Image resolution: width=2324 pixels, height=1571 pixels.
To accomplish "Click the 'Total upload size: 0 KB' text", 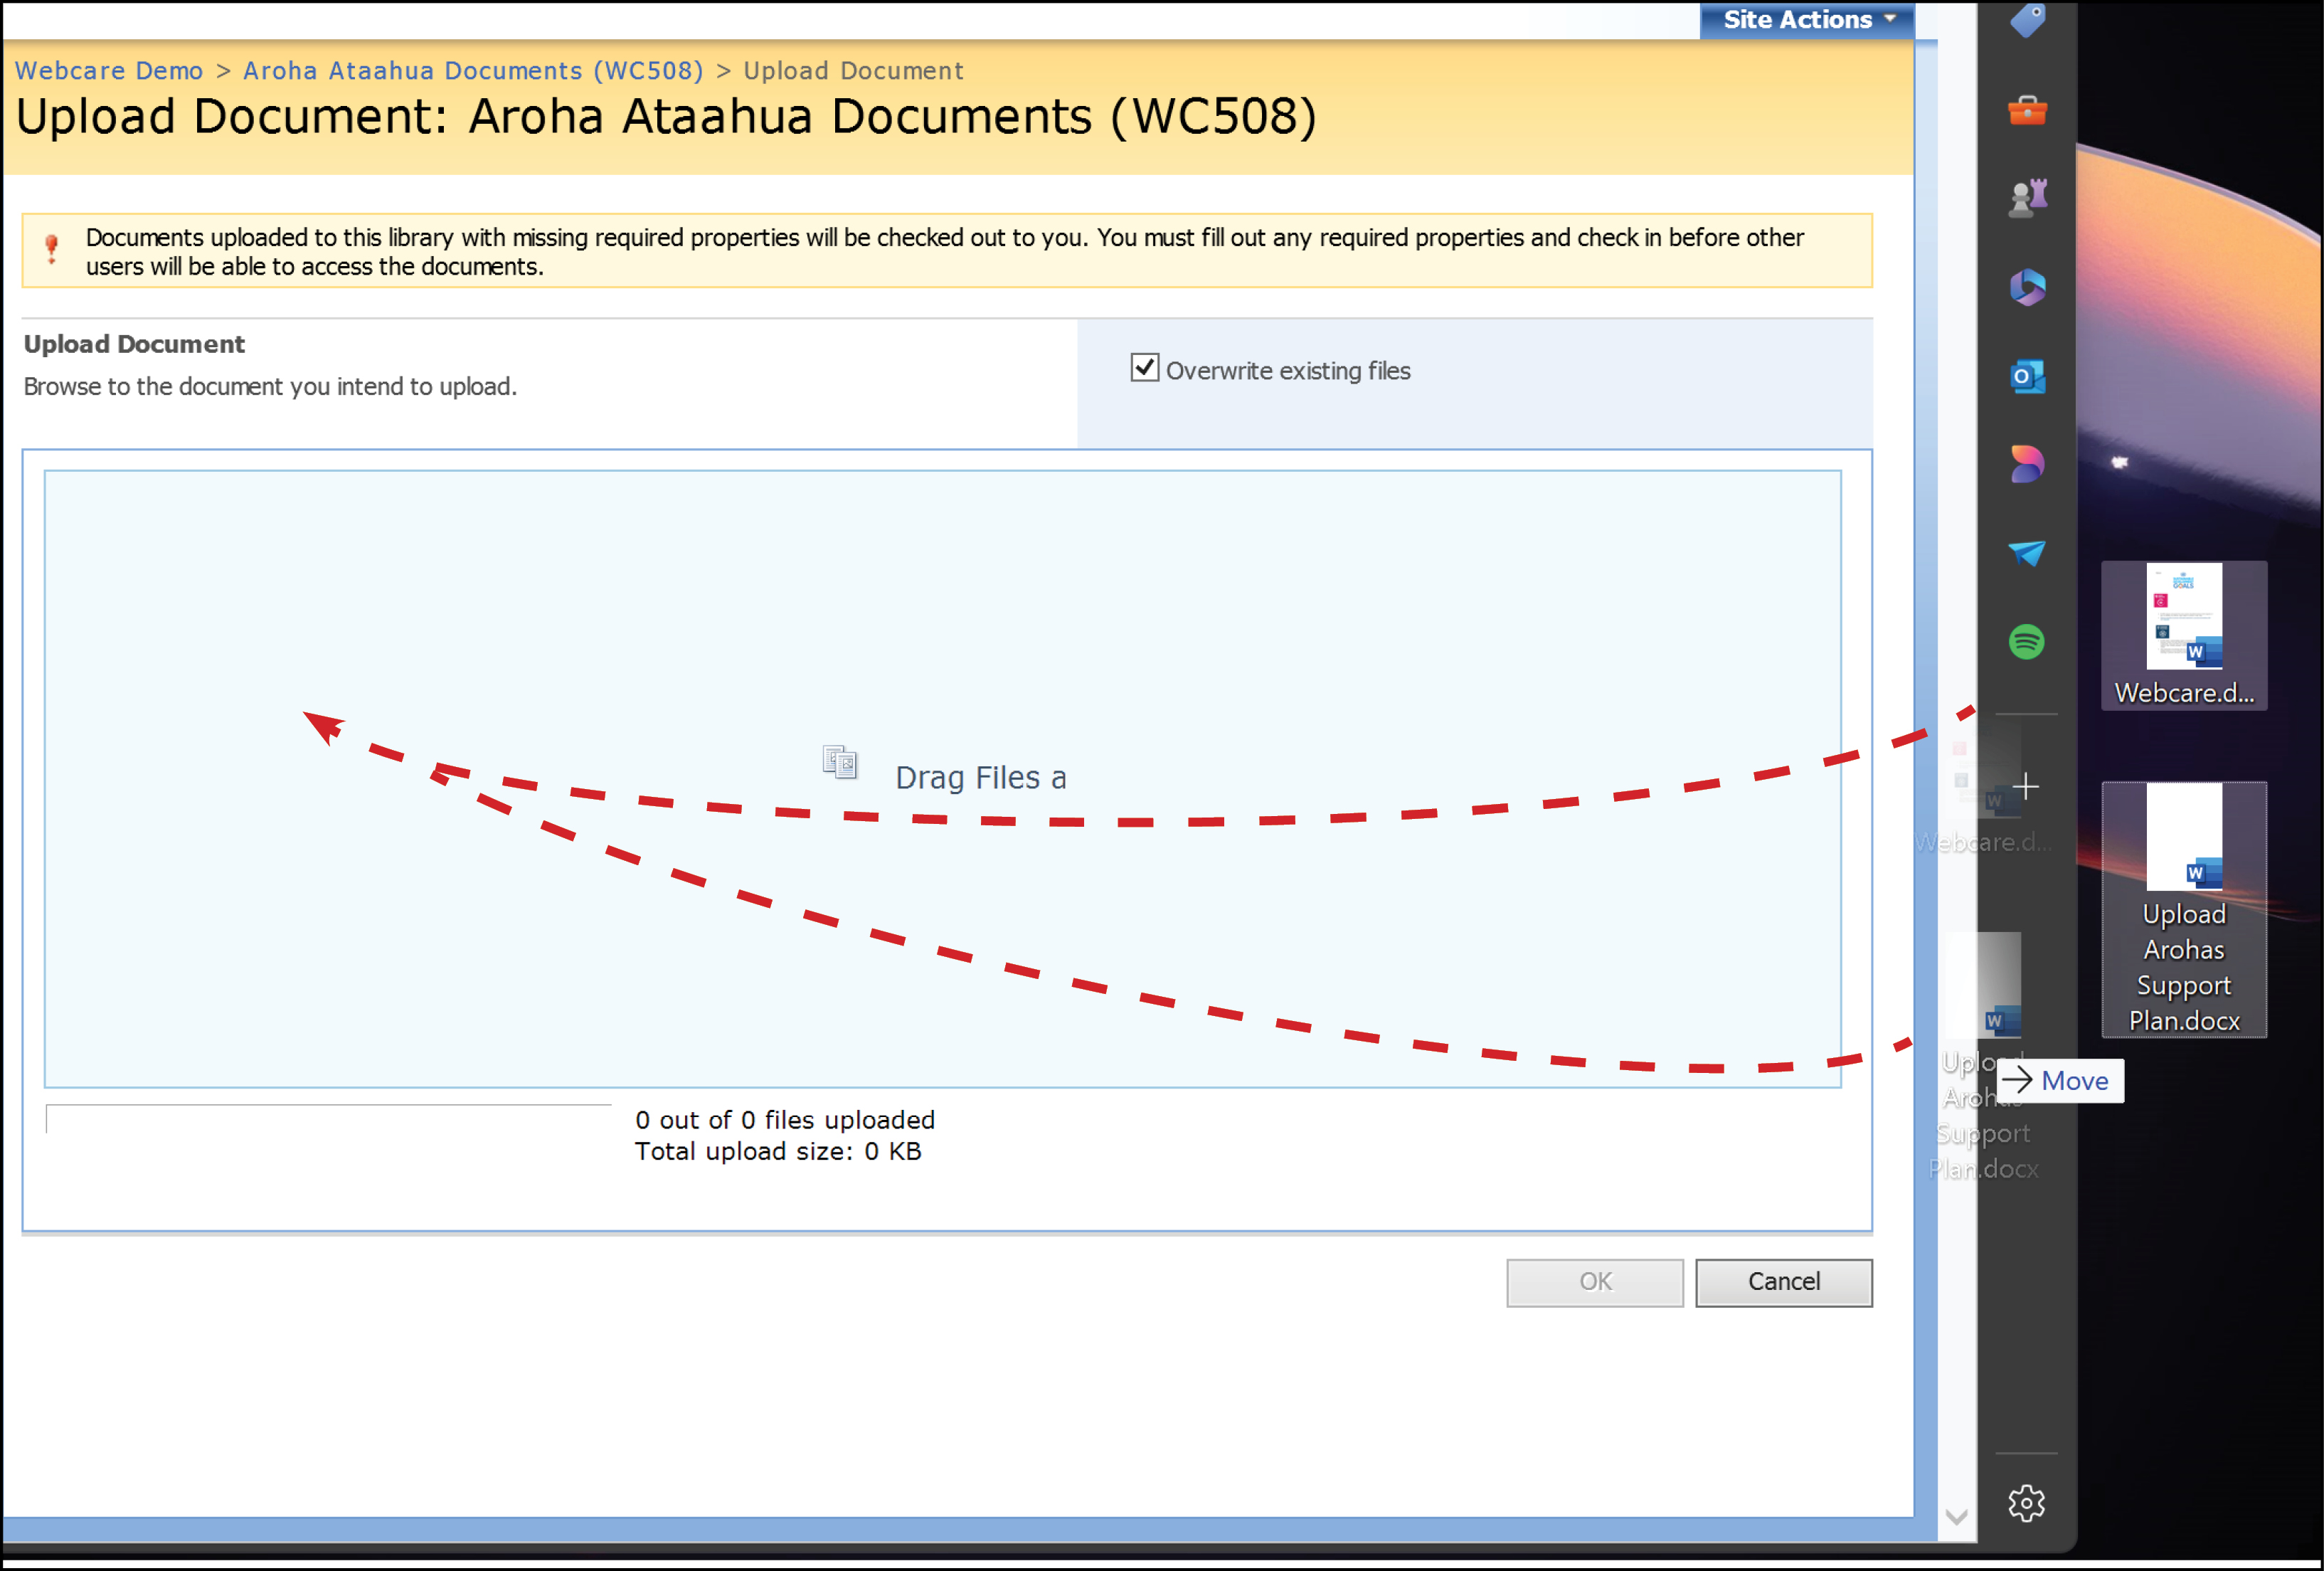I will point(778,1152).
